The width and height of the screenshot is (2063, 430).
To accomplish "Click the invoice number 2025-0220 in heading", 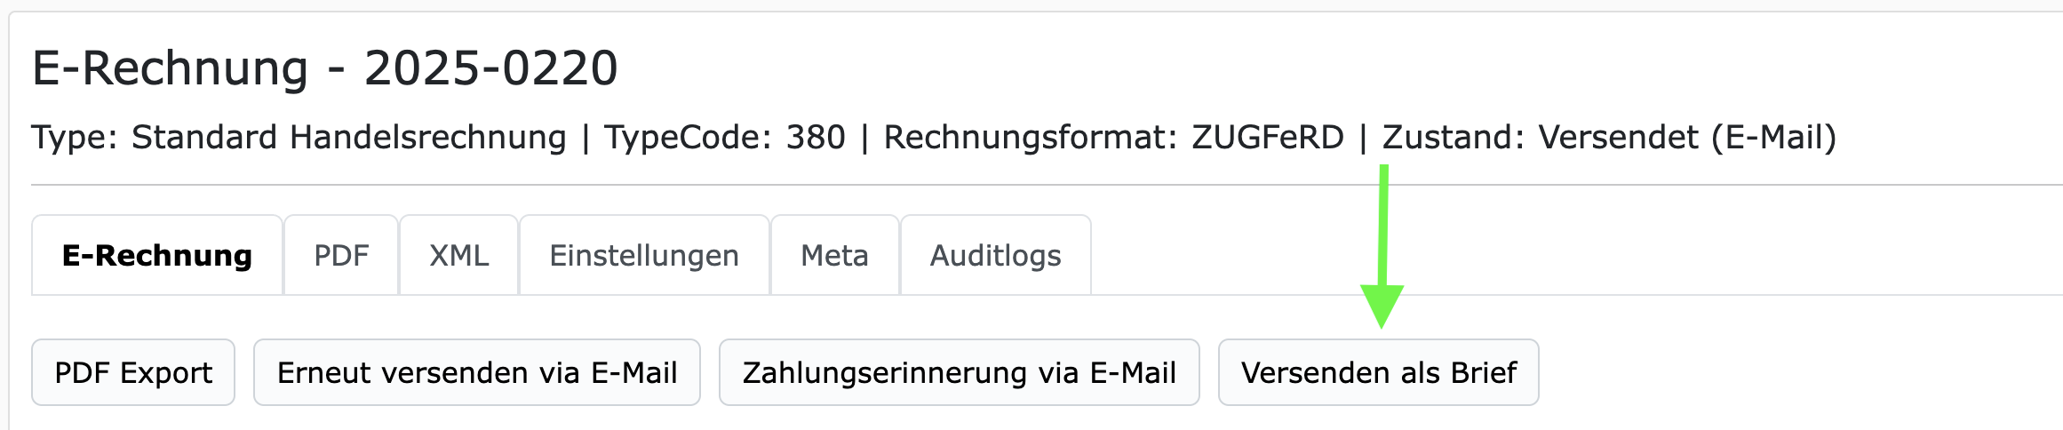I will [490, 68].
